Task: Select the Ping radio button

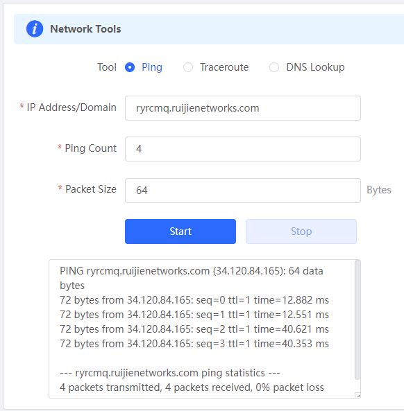Action: pyautogui.click(x=130, y=67)
